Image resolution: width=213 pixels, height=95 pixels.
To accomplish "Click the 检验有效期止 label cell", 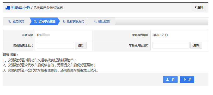I will pos(121,35).
